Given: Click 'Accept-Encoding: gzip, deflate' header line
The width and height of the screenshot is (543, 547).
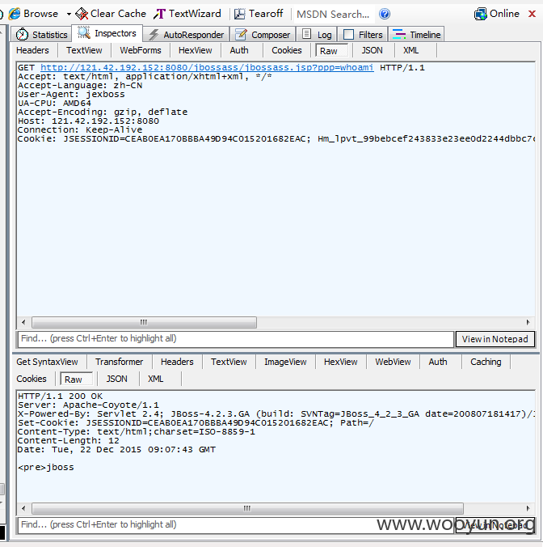Looking at the screenshot, I should tap(103, 112).
